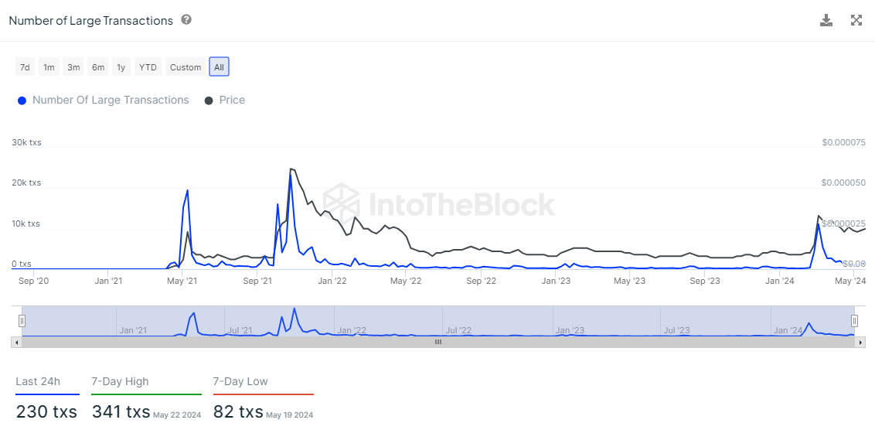
Task: Open the Custom date range picker
Action: tap(186, 67)
